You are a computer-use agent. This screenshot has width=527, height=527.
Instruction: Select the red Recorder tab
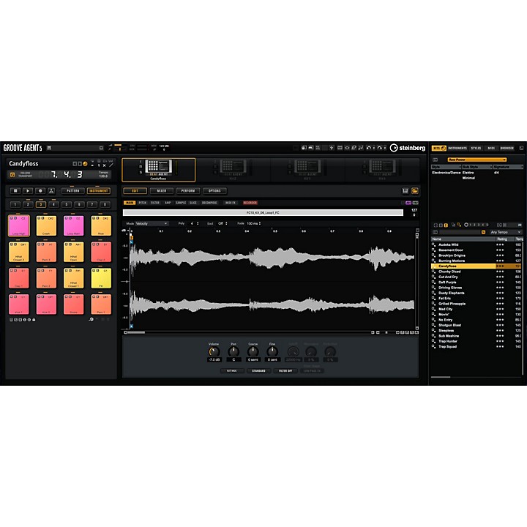pos(250,203)
